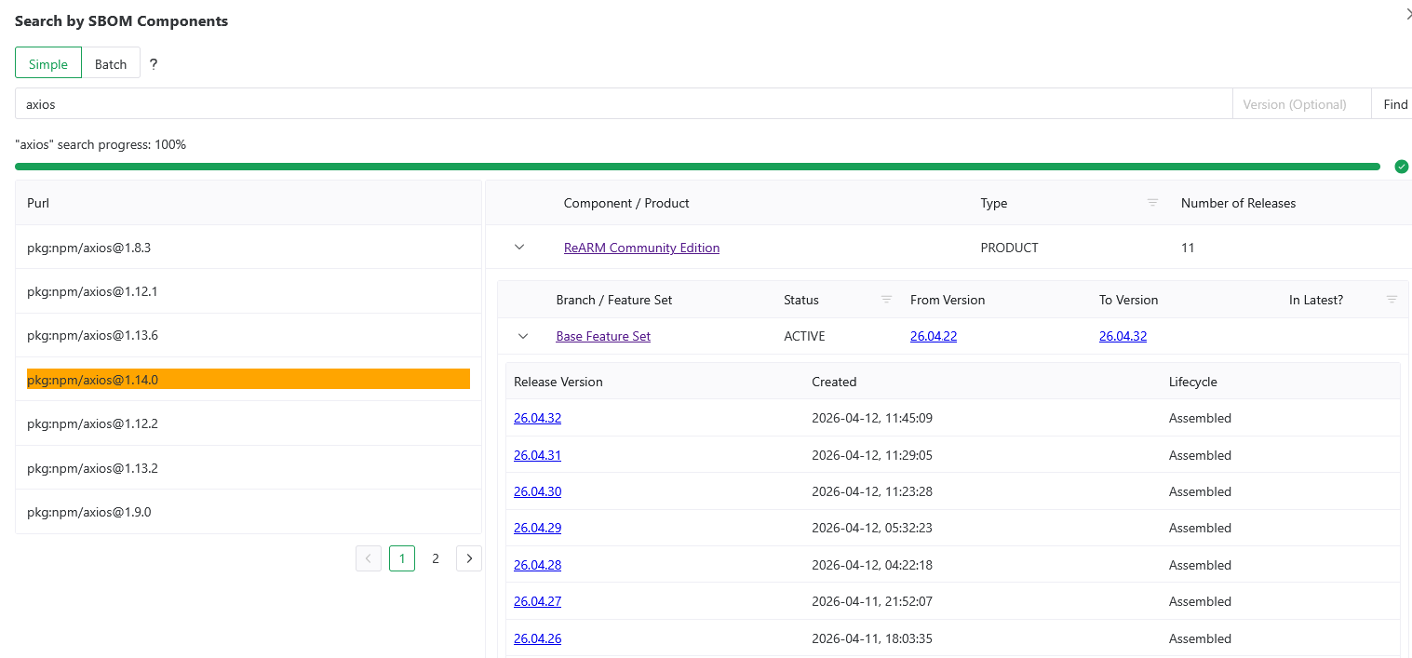The height and width of the screenshot is (658, 1412).
Task: Click the green search-complete checkmark icon
Action: pos(1402,167)
